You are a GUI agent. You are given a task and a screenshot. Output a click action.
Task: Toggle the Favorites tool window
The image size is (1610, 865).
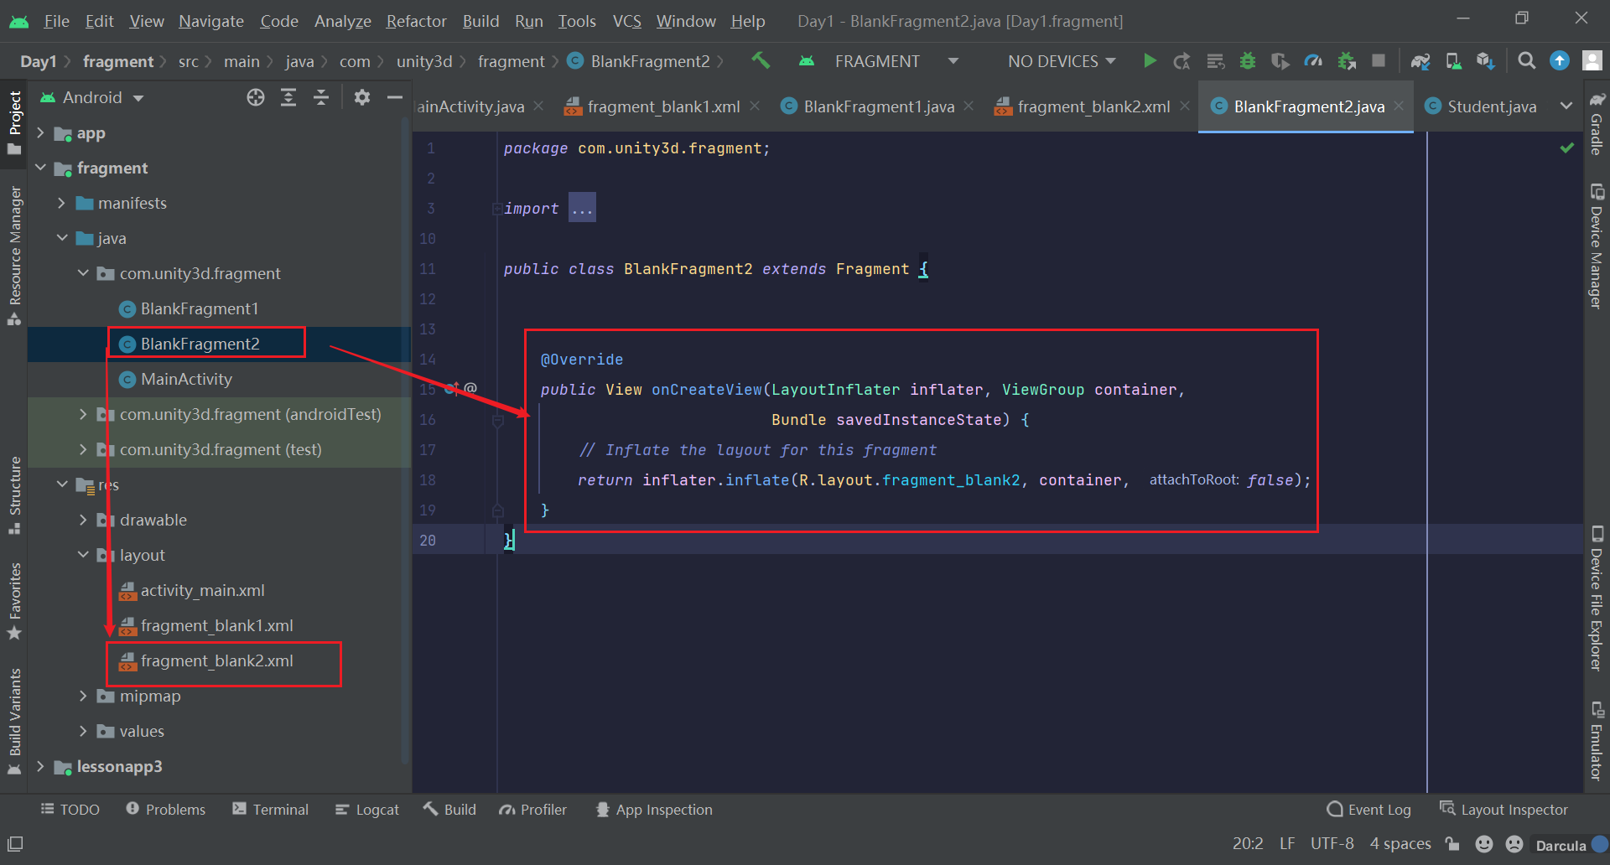coord(14,601)
